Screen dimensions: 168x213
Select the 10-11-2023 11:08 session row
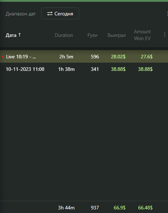(x=84, y=69)
